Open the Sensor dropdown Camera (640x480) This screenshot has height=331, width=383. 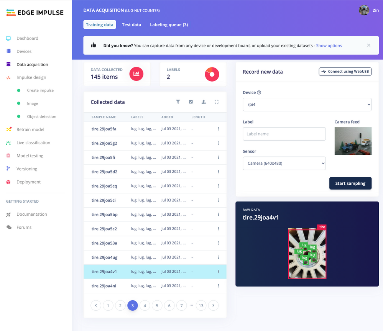(284, 163)
